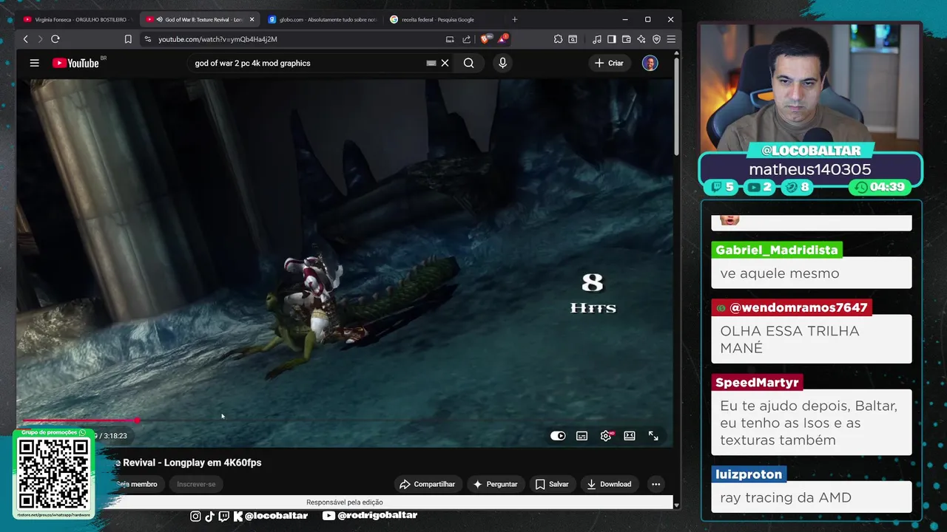Switch to theater mode view
The height and width of the screenshot is (532, 947).
[630, 436]
